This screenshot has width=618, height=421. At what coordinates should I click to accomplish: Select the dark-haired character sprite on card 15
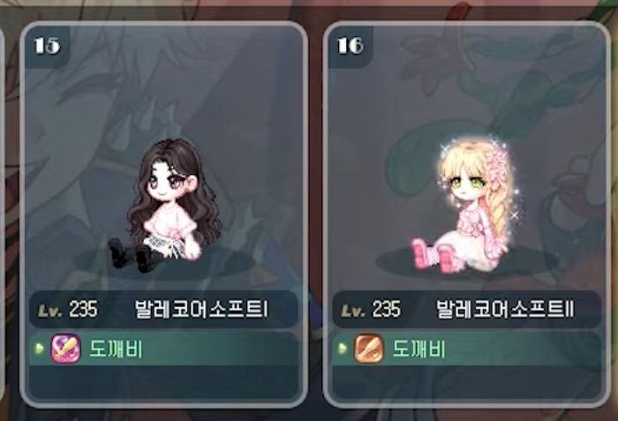[165, 205]
